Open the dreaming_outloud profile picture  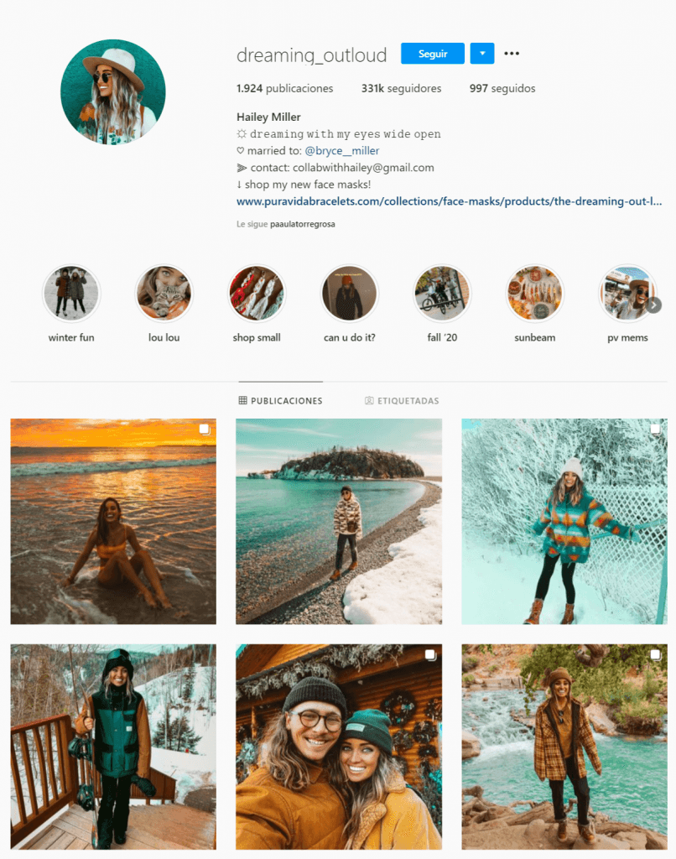tap(113, 92)
